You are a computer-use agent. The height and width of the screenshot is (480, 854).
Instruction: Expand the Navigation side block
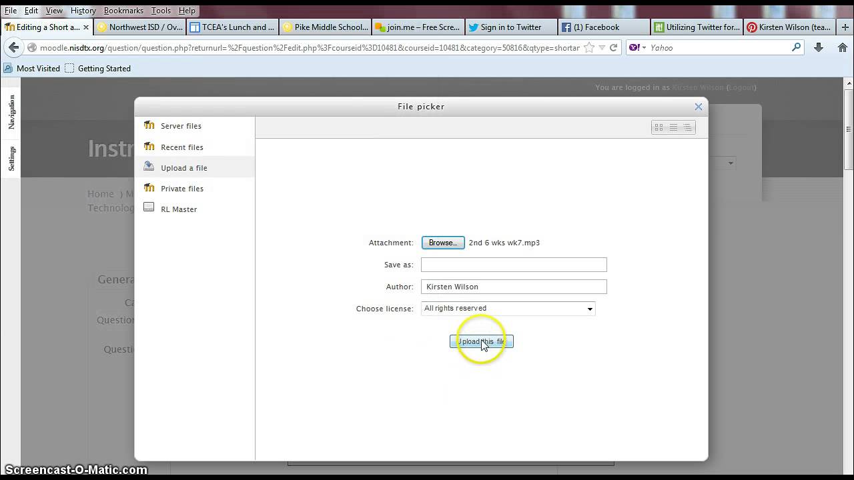11,111
